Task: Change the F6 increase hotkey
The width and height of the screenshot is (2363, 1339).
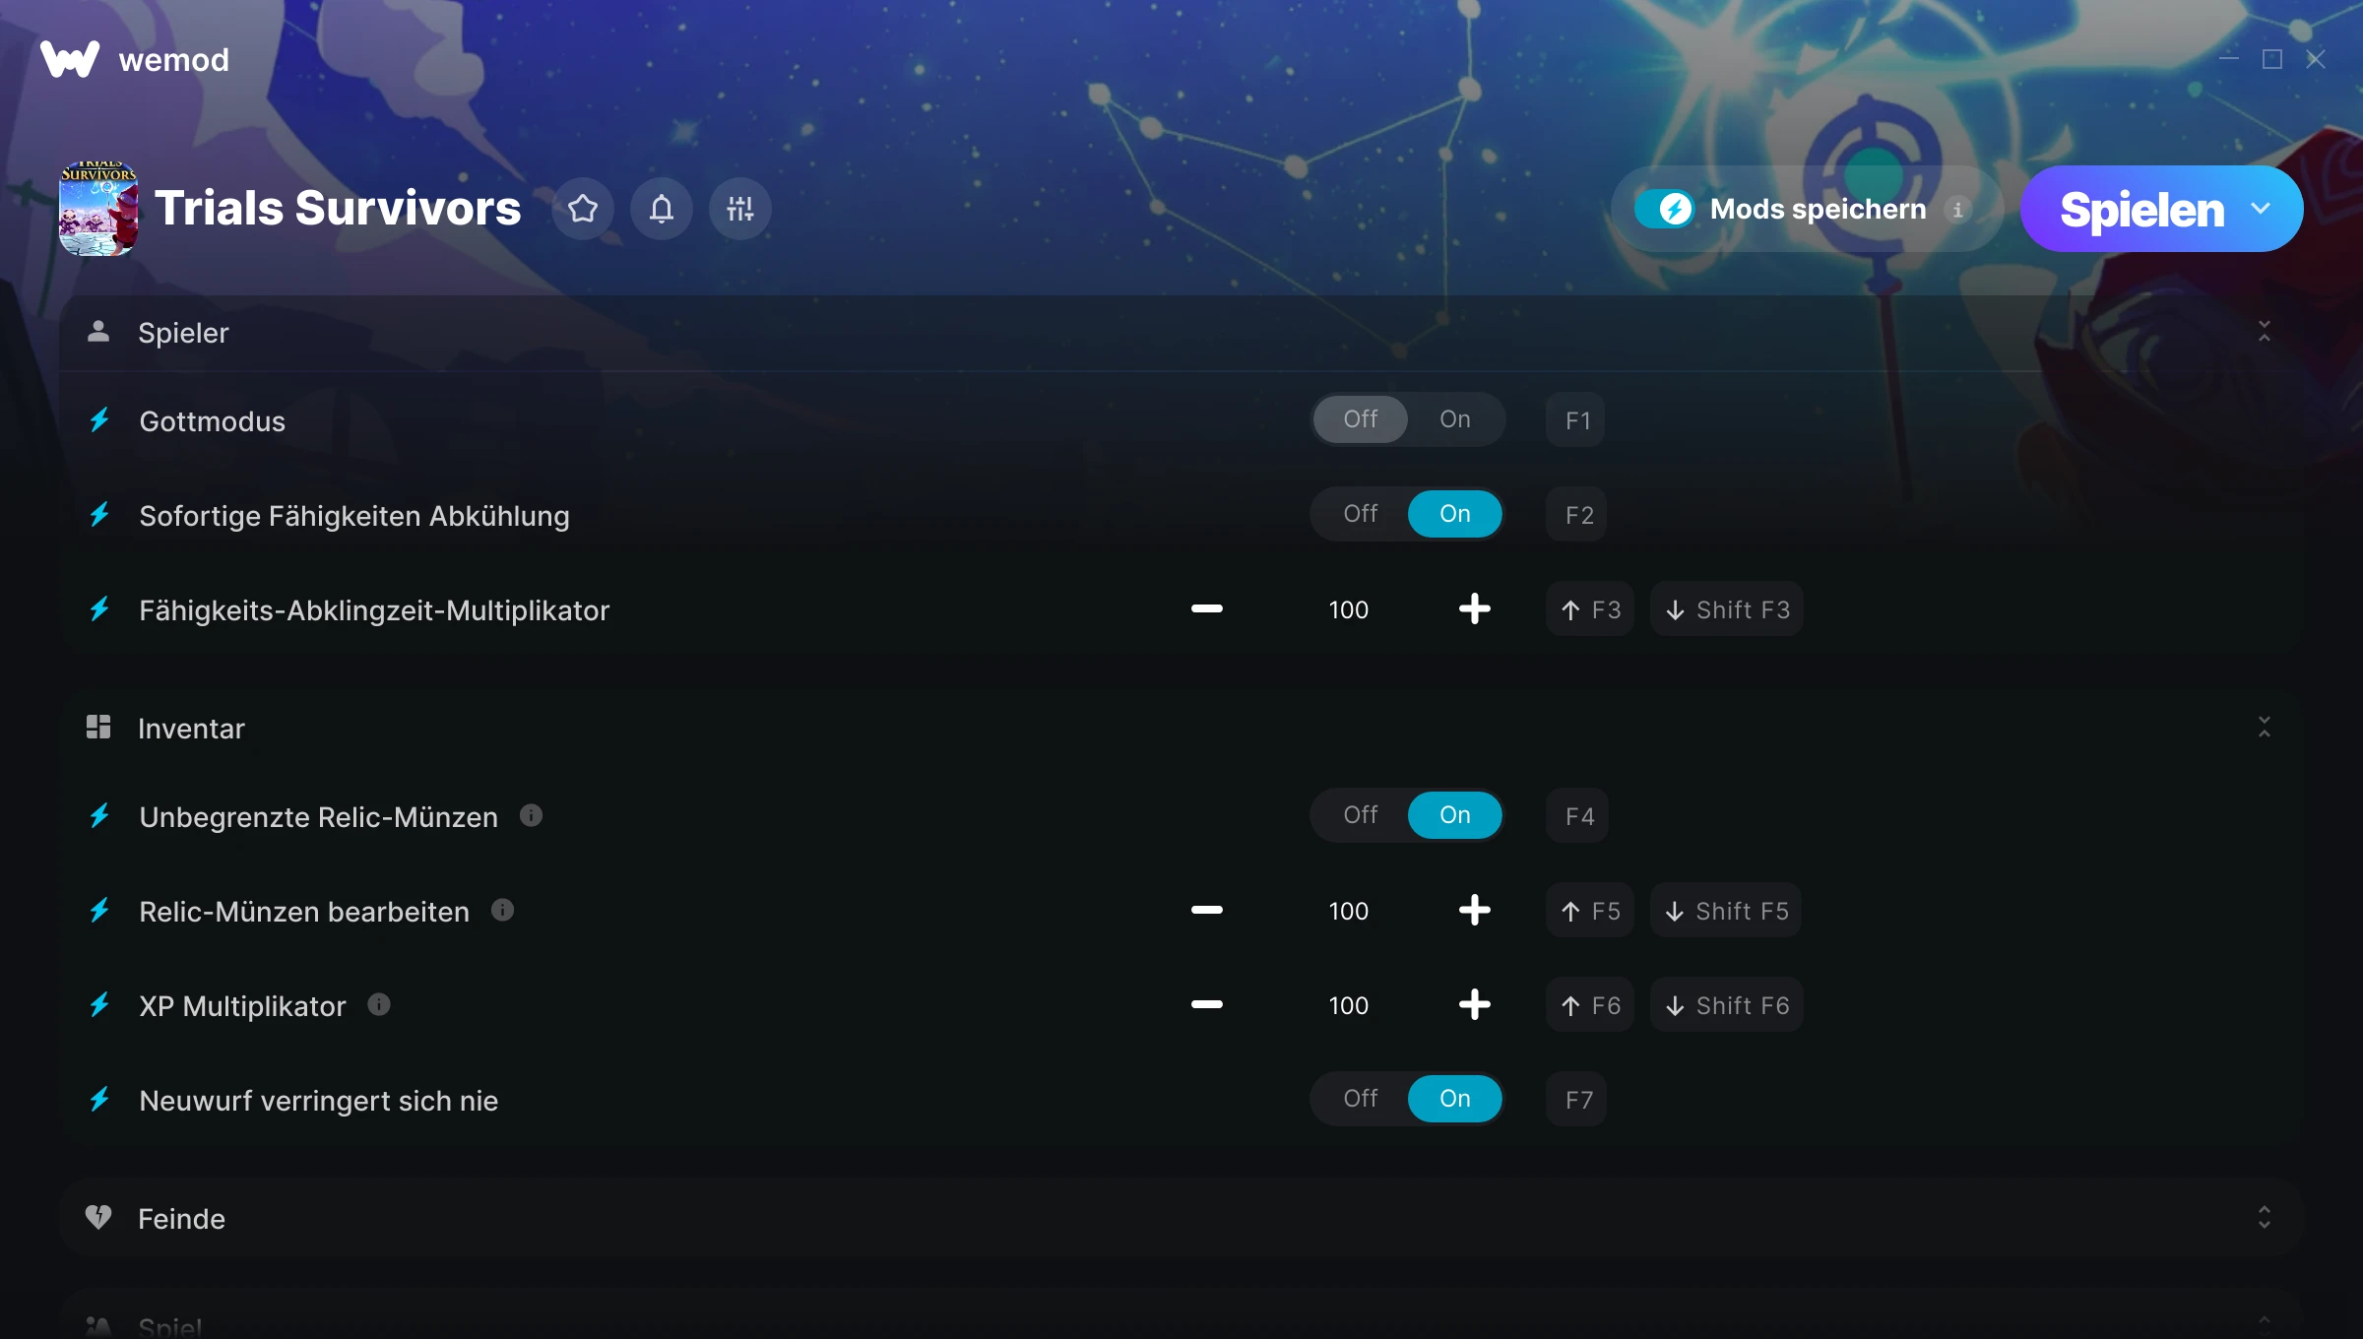Action: (x=1590, y=1005)
